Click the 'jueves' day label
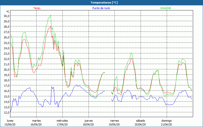The width and height of the screenshot is (203, 127). [x=89, y=121]
